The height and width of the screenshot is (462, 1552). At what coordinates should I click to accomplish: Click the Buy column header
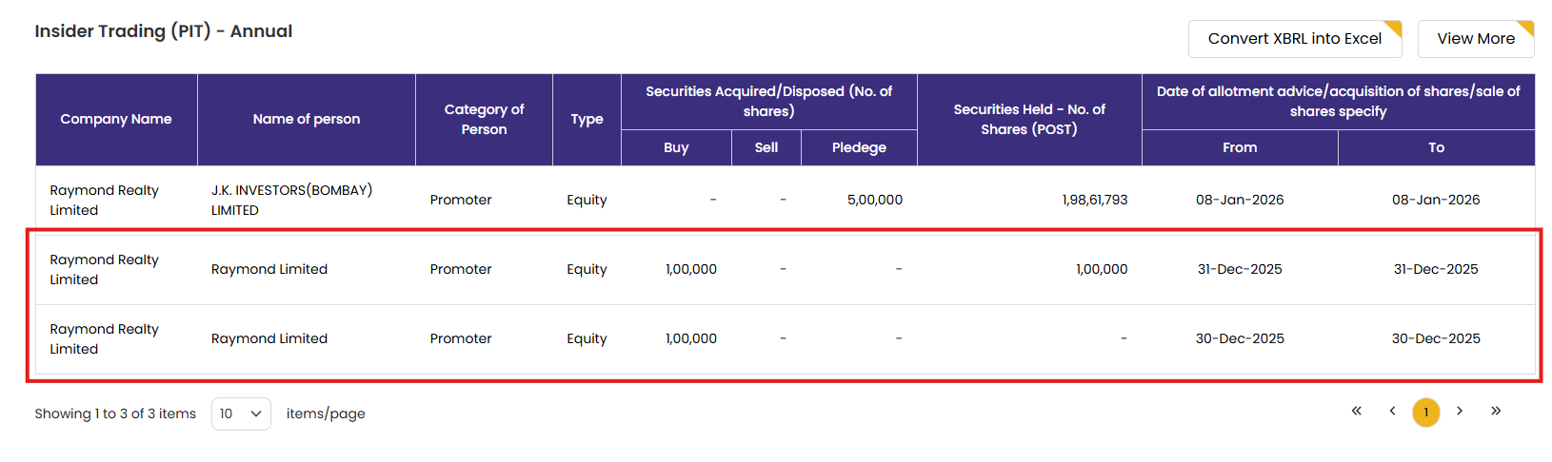tap(676, 147)
